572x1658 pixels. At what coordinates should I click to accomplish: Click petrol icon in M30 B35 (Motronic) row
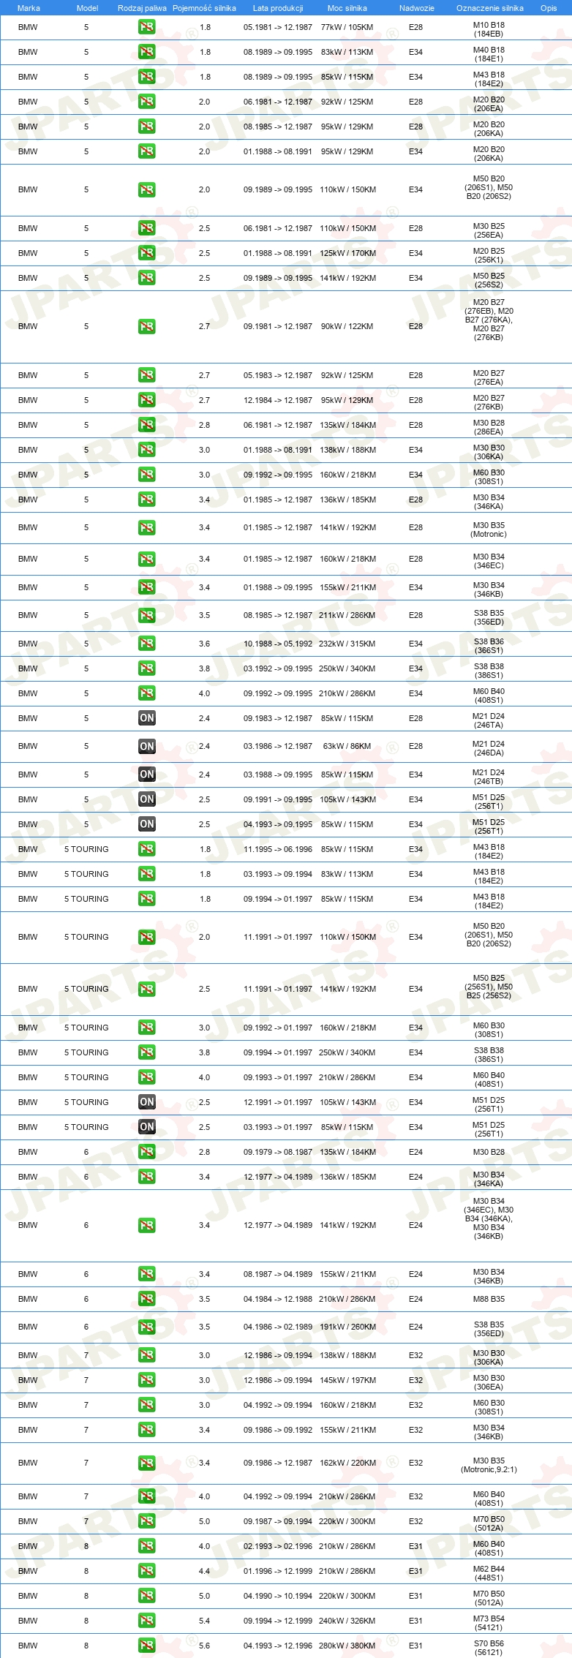point(146,527)
